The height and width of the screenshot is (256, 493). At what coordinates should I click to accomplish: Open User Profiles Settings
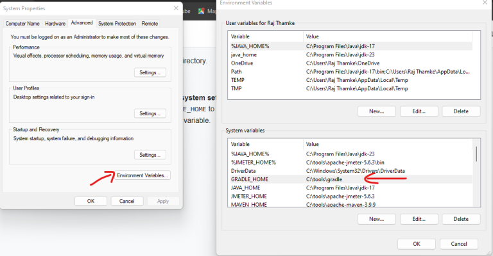[x=150, y=113]
